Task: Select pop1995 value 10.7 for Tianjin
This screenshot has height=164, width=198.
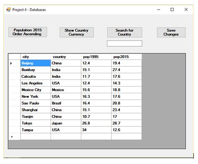Action: (x=96, y=117)
